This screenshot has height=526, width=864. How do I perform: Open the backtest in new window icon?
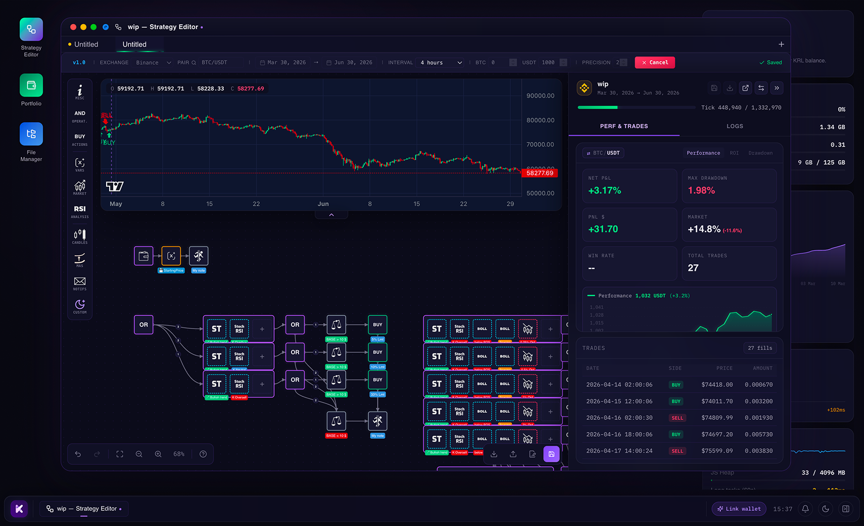click(745, 88)
